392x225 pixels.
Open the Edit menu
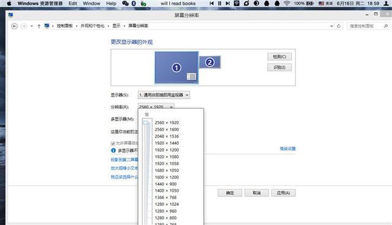click(73, 4)
